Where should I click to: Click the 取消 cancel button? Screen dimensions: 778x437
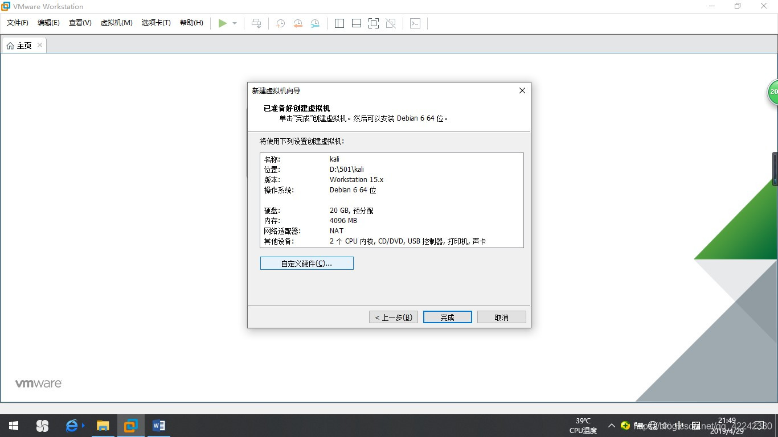502,317
